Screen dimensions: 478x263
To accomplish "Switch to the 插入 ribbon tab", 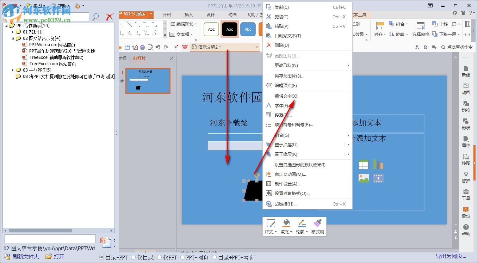I will tap(189, 14).
